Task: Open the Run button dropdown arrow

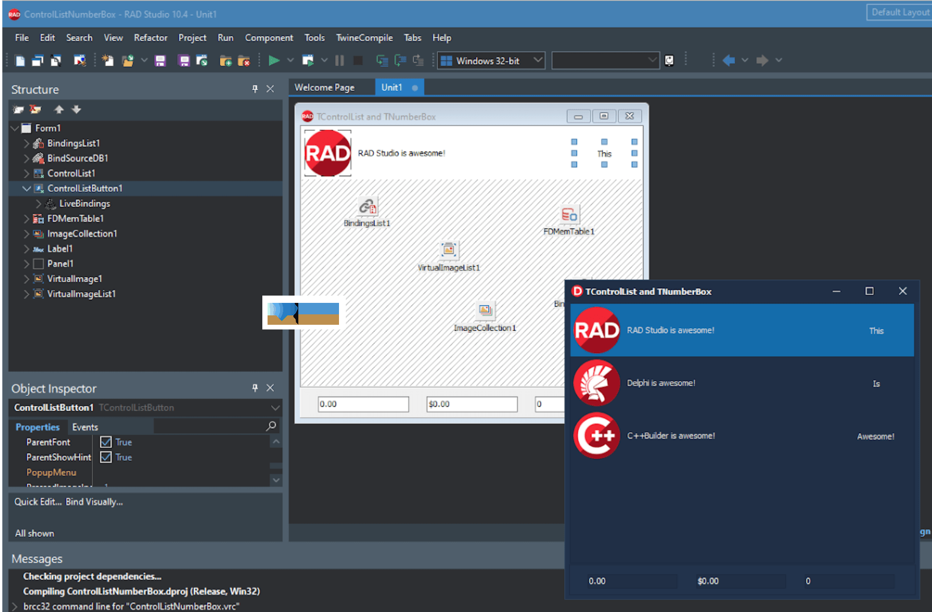Action: 291,60
